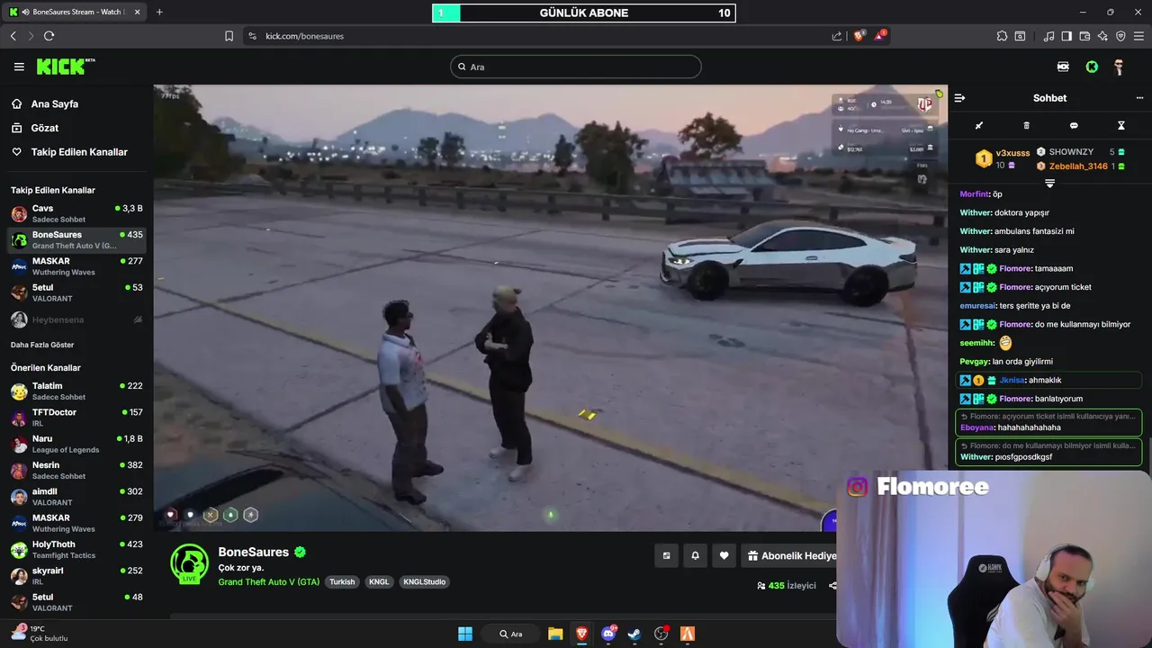Open a new browser tab with plus

pos(159,12)
